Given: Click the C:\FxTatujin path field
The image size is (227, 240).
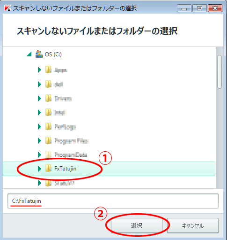Looking at the screenshot, I should [113, 201].
